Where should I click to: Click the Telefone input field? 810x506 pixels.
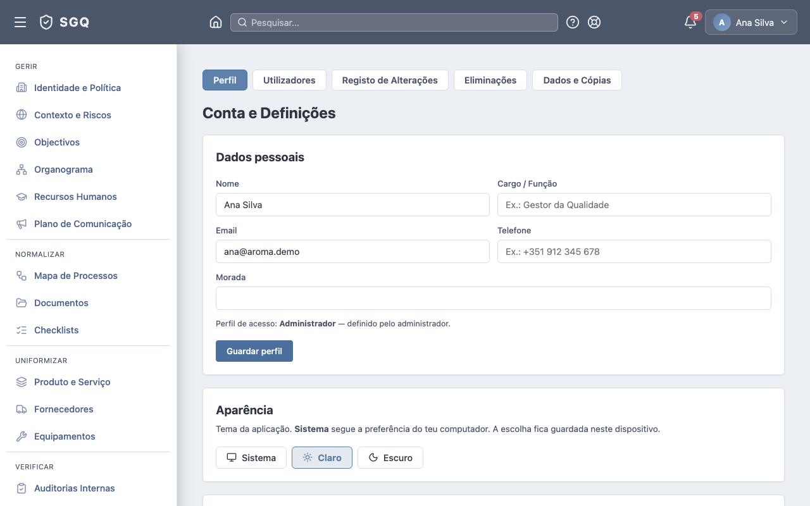(x=634, y=252)
